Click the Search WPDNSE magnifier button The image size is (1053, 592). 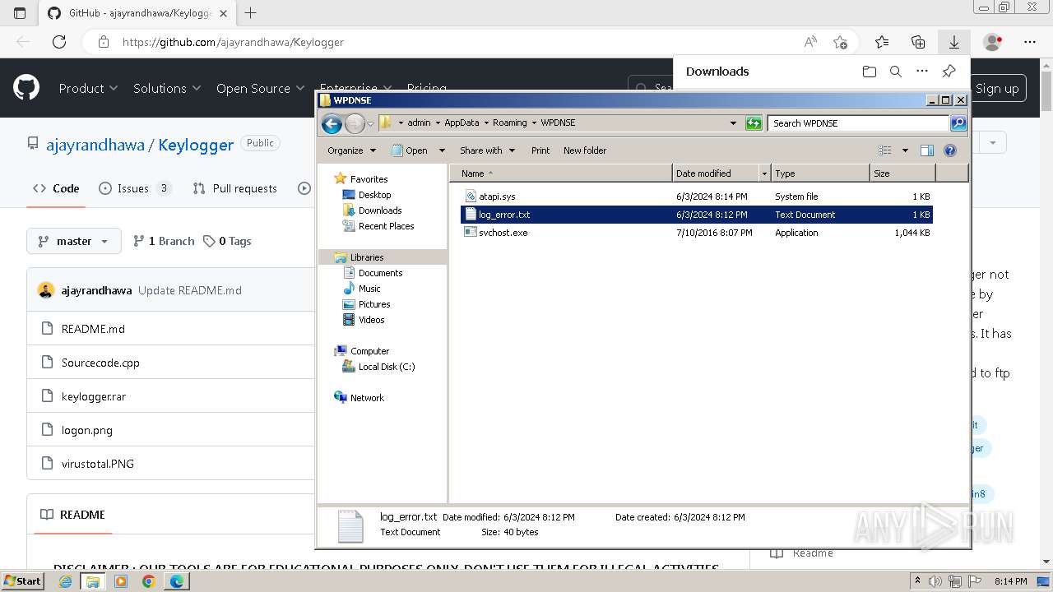[x=958, y=123]
